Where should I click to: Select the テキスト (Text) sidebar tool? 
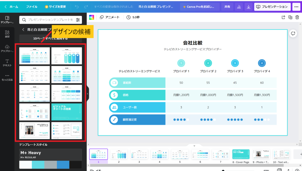(7, 63)
